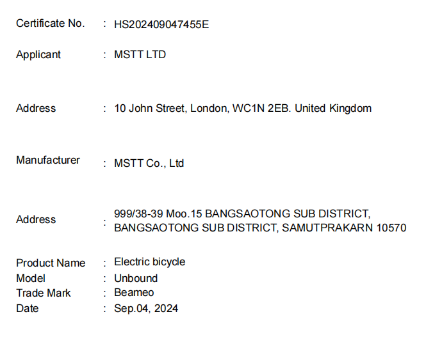The height and width of the screenshot is (351, 426).
Task: Click the SAMUTPRAKARN 10570 address line
Action: 259,228
